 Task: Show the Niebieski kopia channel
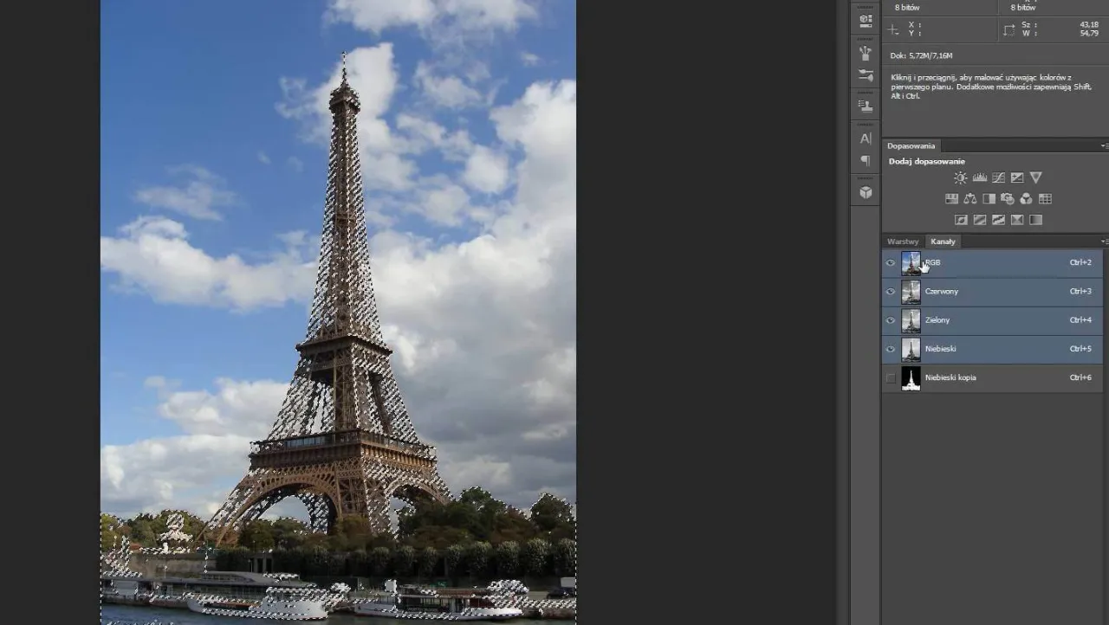coord(890,377)
